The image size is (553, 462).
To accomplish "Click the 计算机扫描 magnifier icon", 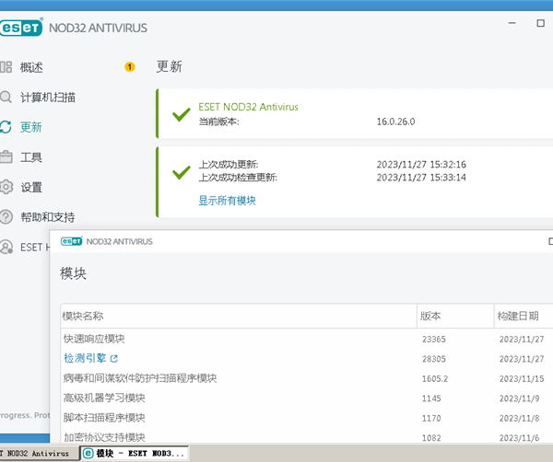I will pos(6,97).
